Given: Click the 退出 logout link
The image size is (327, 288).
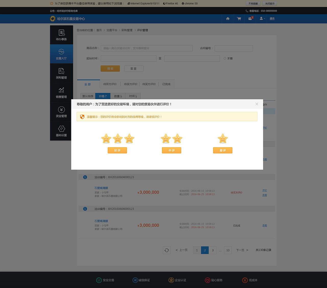Looking at the screenshot, I should coord(272,19).
